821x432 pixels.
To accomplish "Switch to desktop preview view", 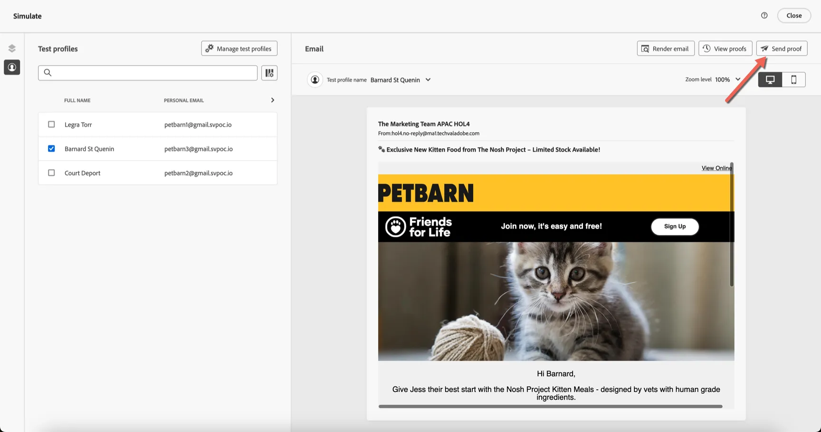I will (x=770, y=80).
